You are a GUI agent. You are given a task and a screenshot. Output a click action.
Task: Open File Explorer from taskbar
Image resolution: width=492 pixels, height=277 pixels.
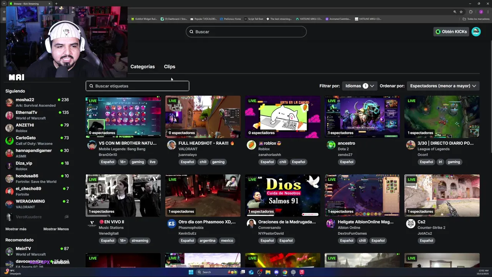click(268, 272)
